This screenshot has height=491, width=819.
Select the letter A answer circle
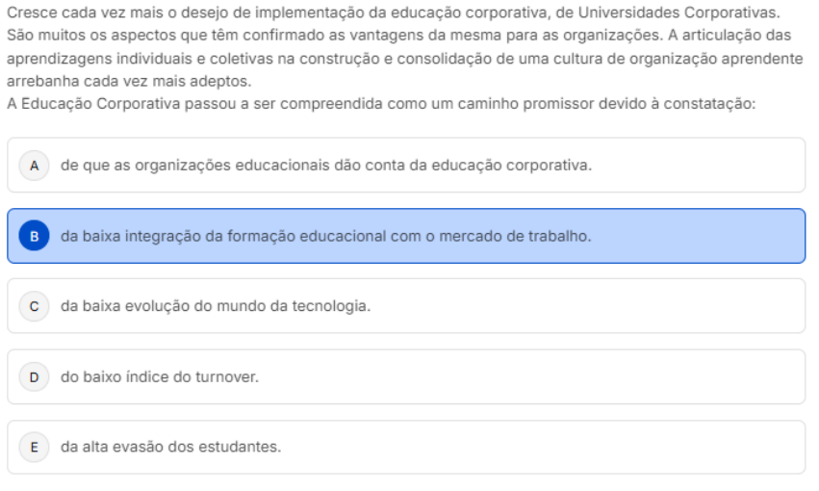coord(34,165)
